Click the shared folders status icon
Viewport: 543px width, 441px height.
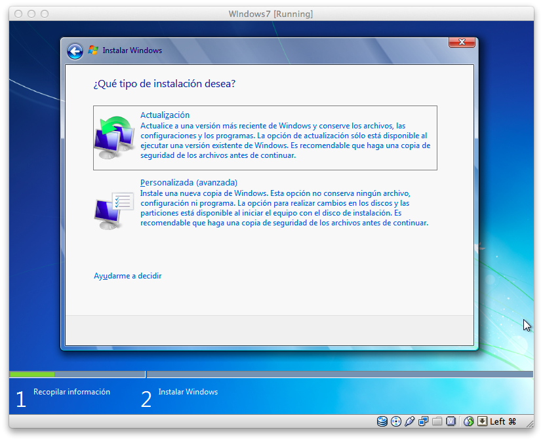click(x=437, y=421)
